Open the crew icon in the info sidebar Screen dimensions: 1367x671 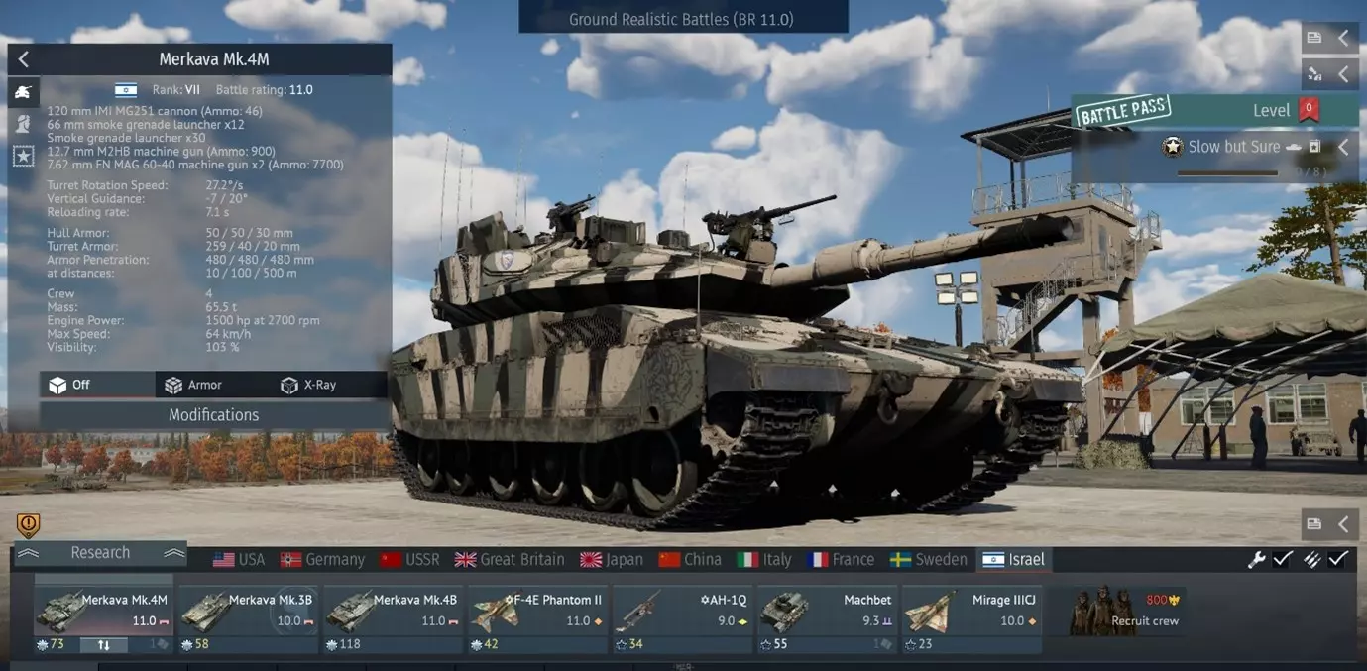[23, 124]
